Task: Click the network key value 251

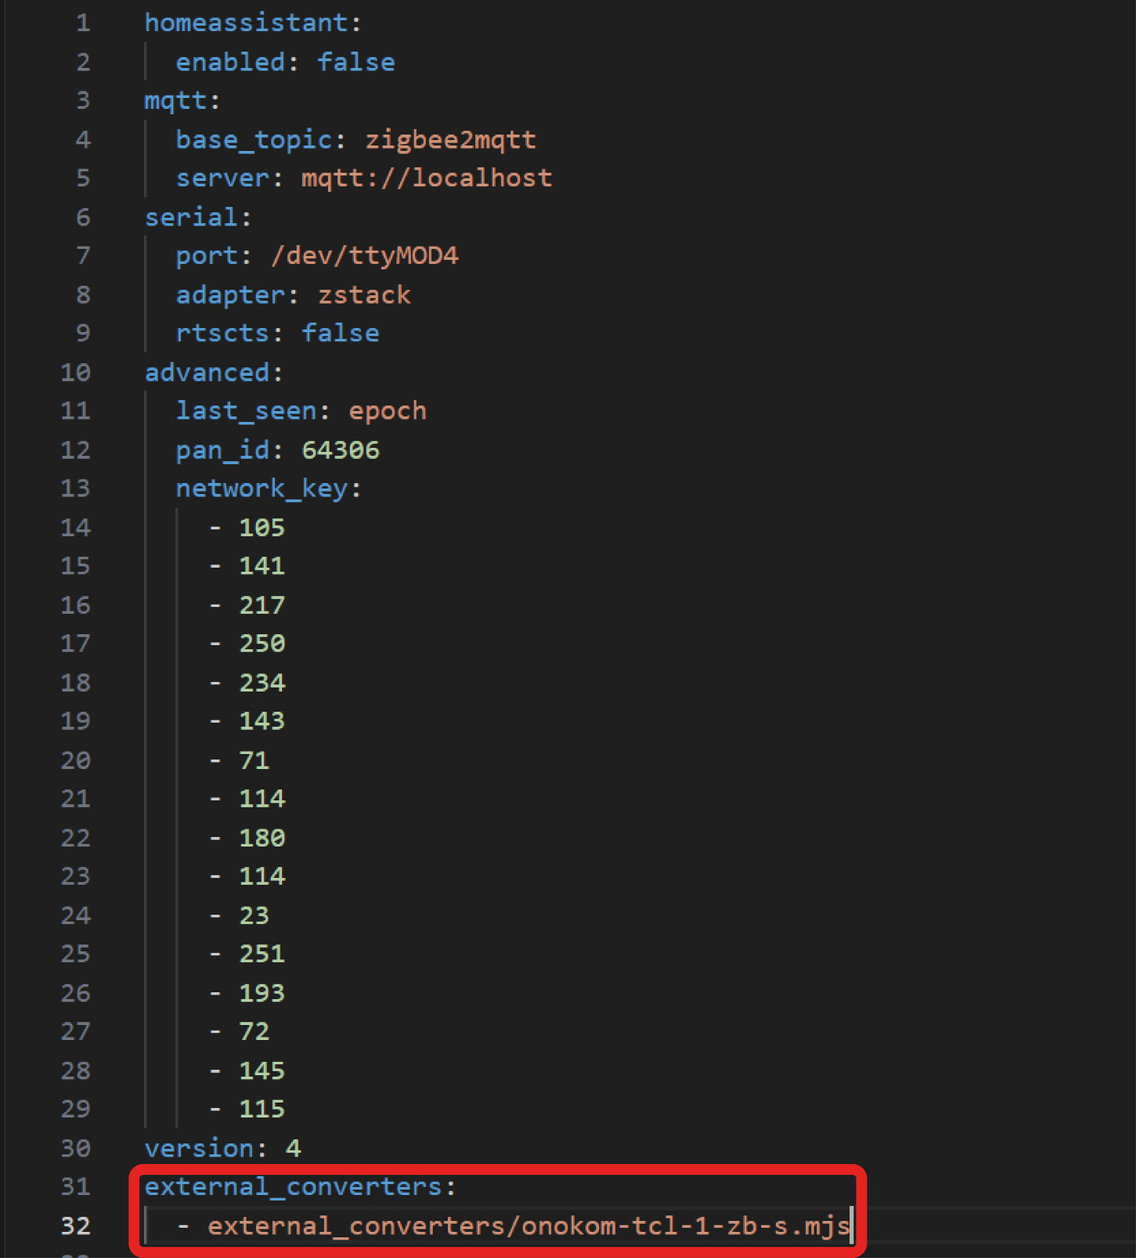Action: [262, 954]
